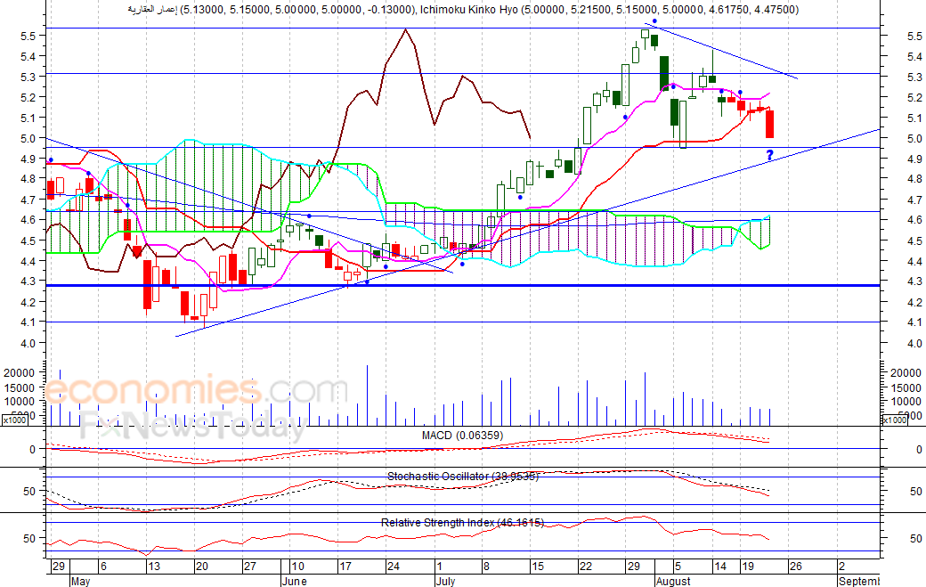Click date label 27 on the time axis
The height and width of the screenshot is (587, 926).
pos(250,567)
